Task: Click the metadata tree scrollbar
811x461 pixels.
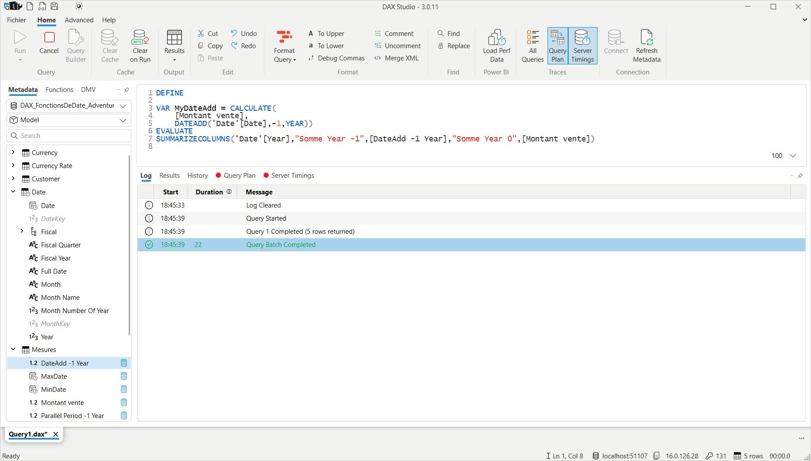Action: tap(130, 245)
